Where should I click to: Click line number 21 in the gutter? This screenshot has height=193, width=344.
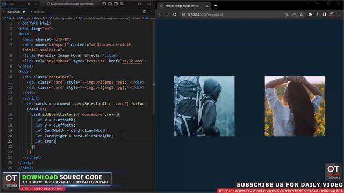click(10, 141)
